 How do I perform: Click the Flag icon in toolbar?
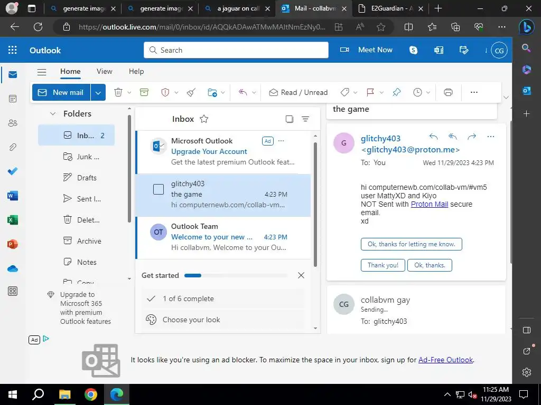coord(370,92)
